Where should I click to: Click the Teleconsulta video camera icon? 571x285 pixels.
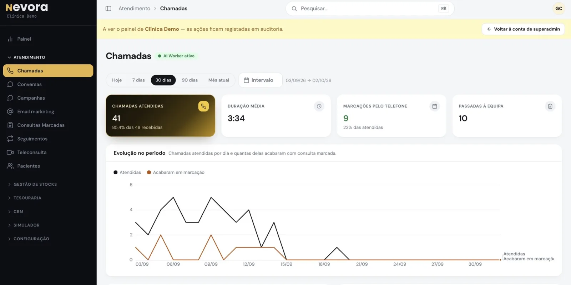click(10, 152)
